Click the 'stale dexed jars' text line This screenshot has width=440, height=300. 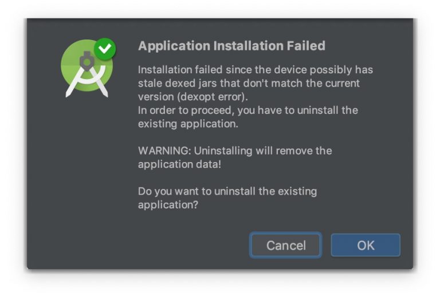click(x=249, y=83)
